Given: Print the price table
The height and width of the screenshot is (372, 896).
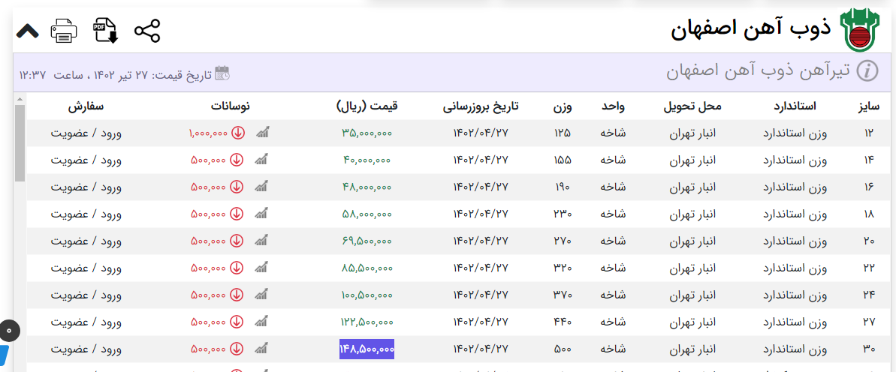Looking at the screenshot, I should coord(64,31).
